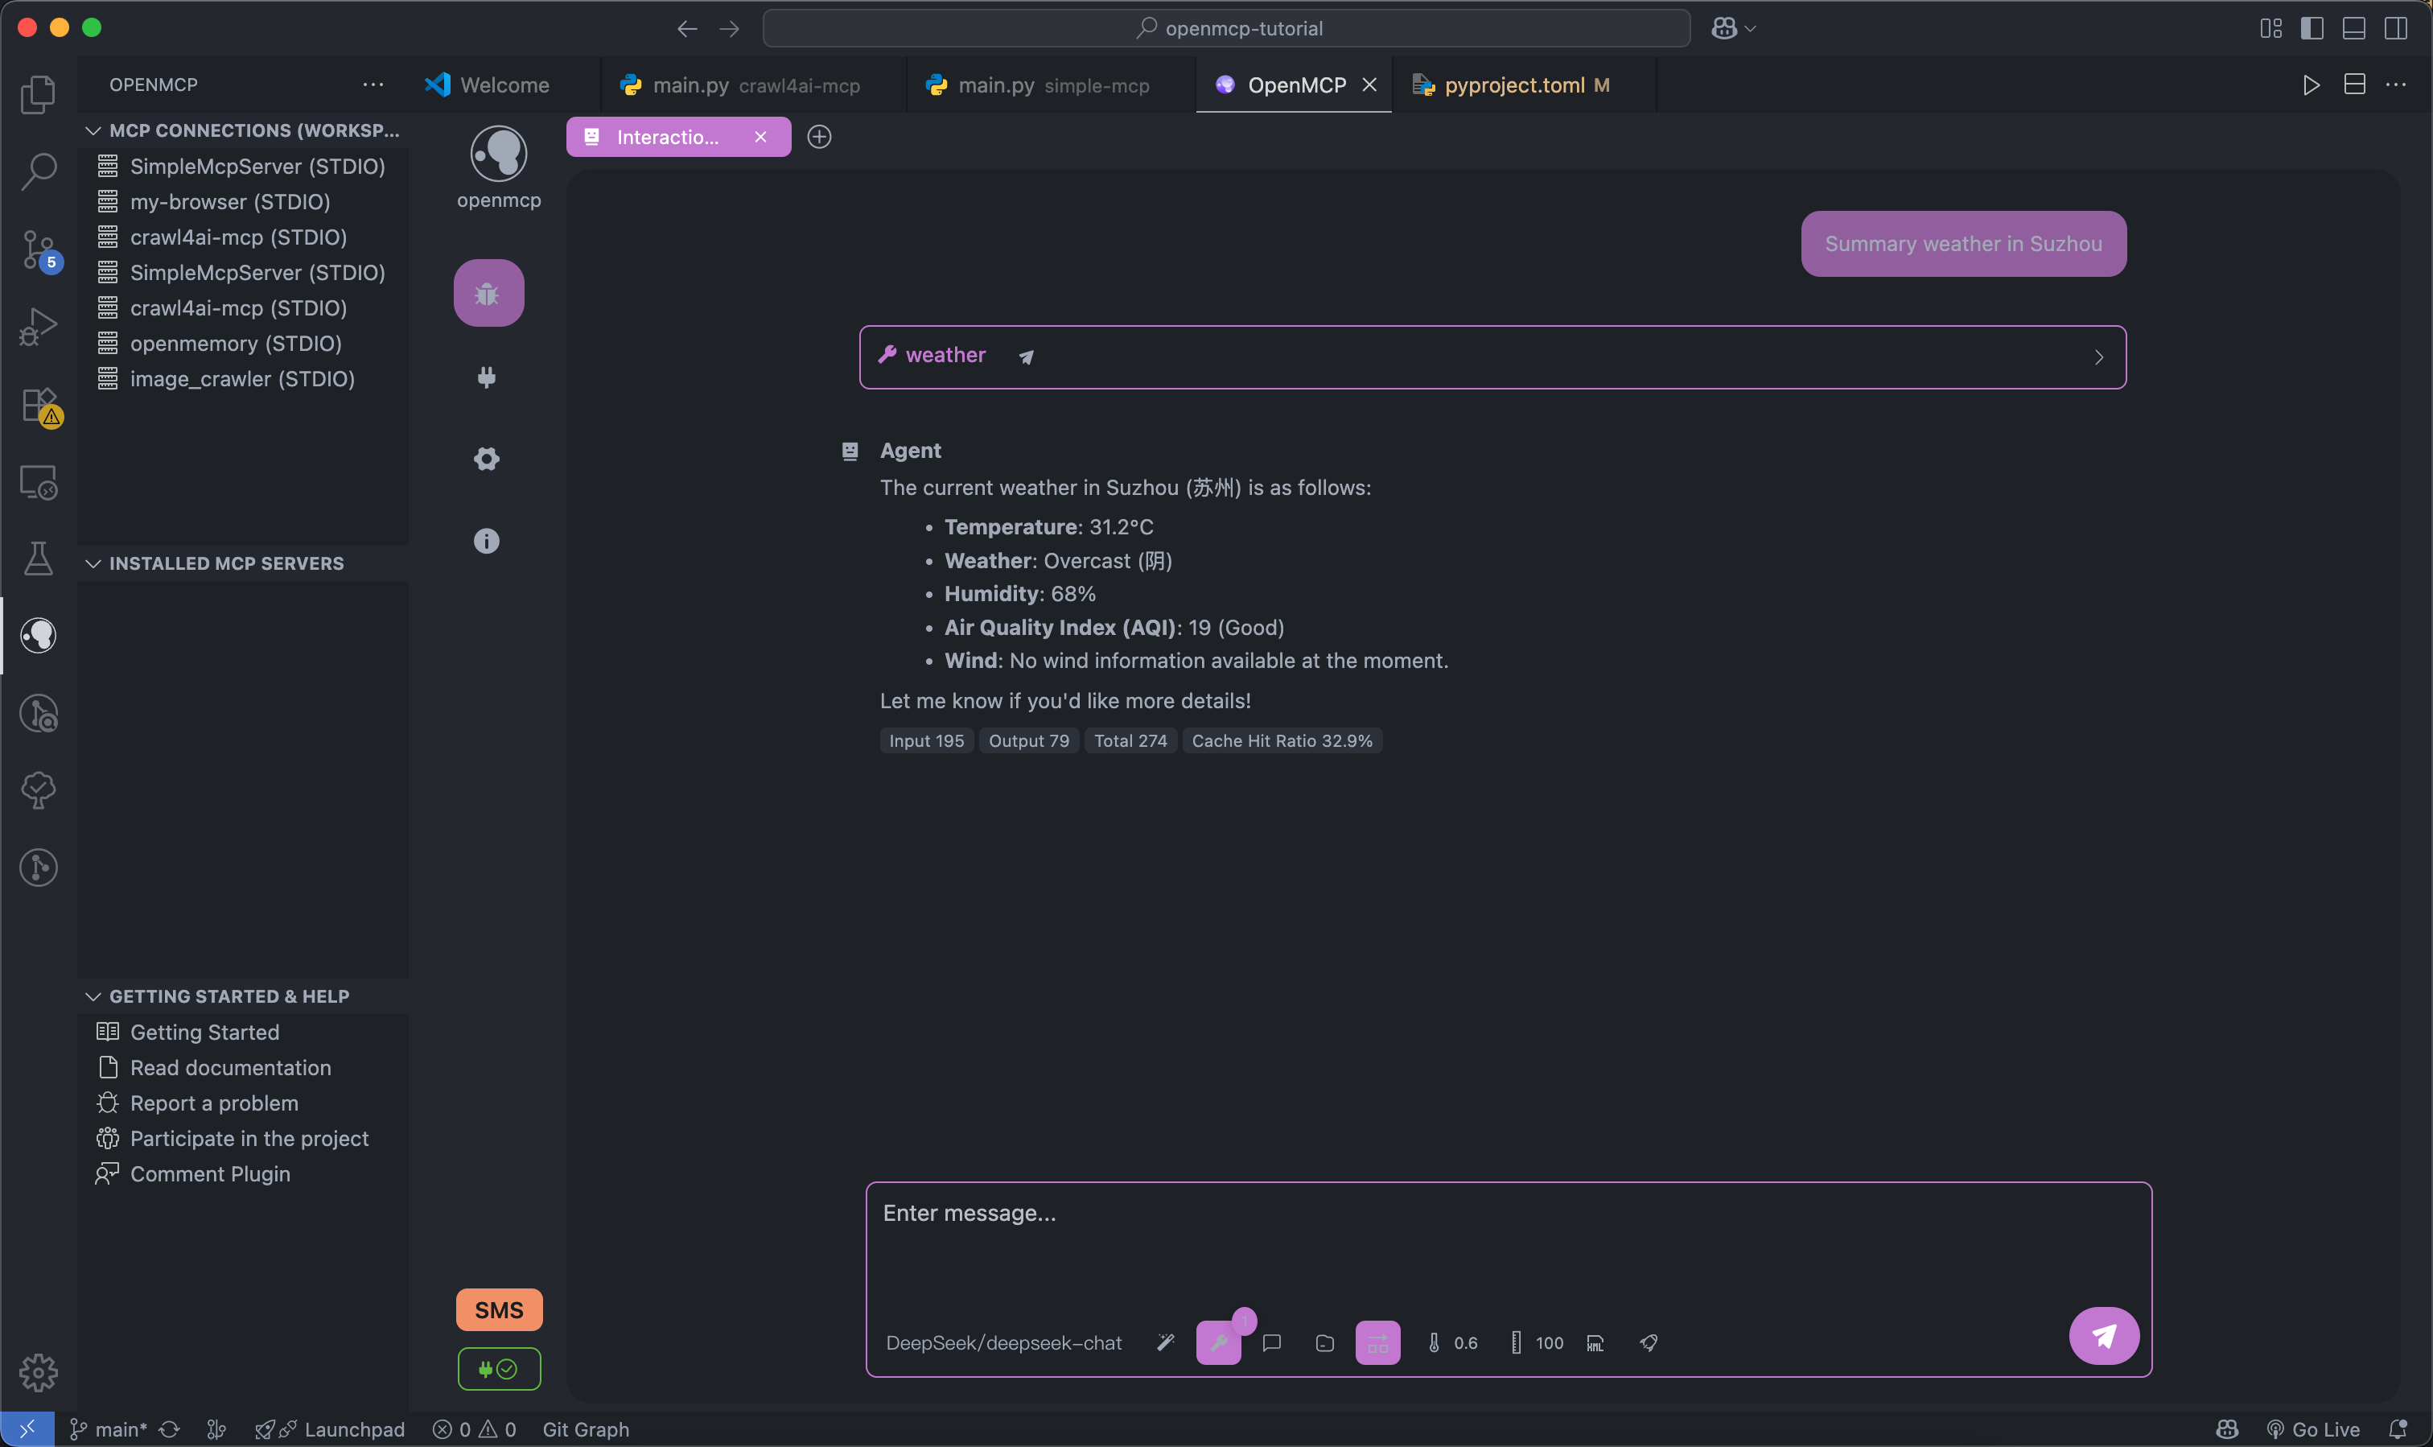This screenshot has width=2433, height=1447.
Task: Click the purple send message button
Action: (2103, 1336)
